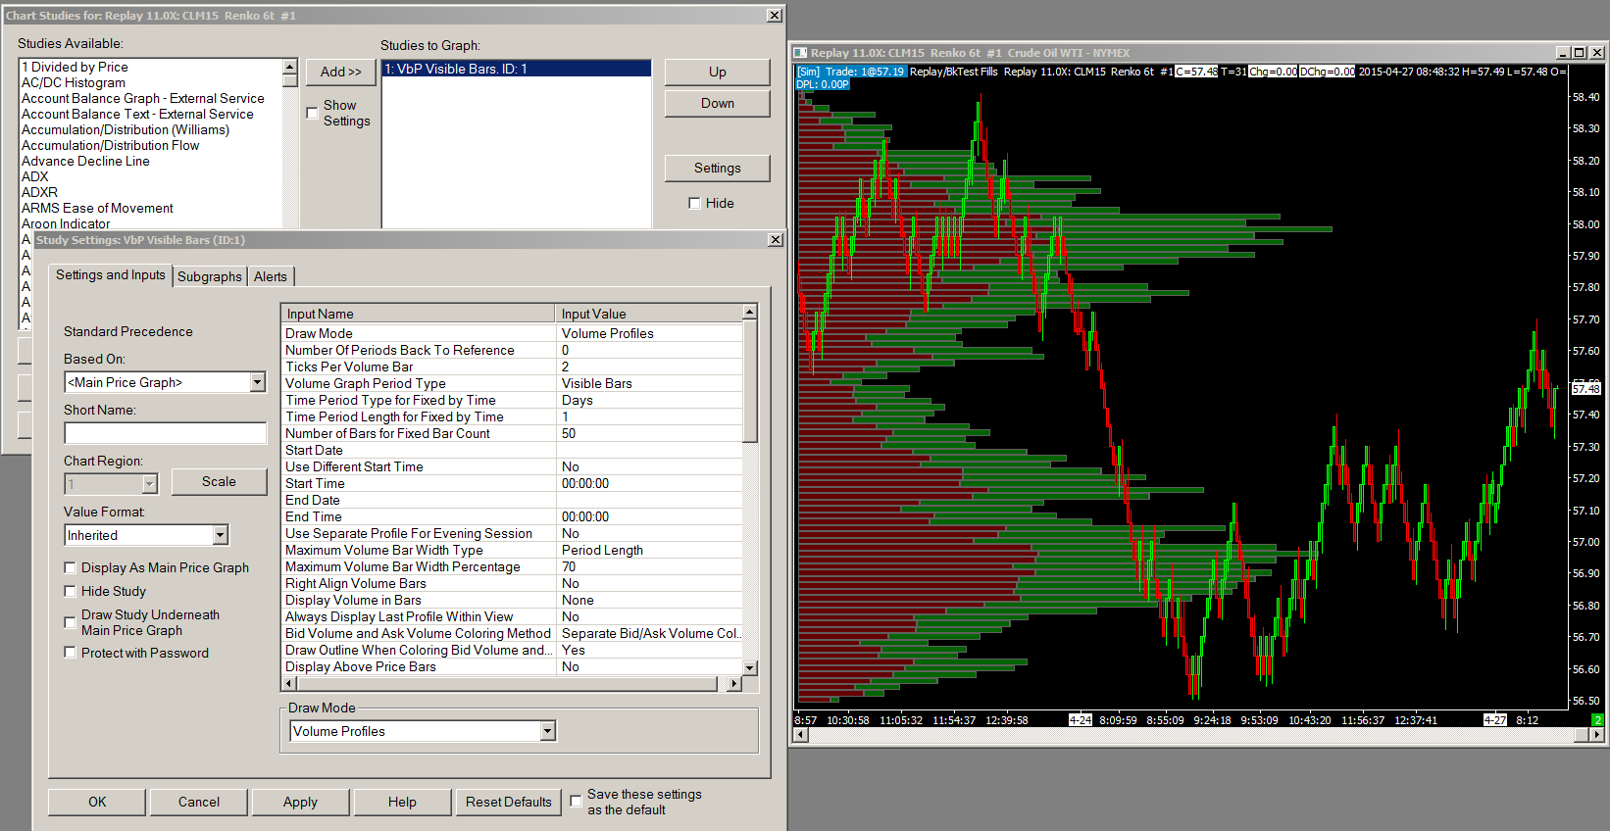Screen dimensions: 1610x831
Task: Click chart window icon in title bar
Action: pyautogui.click(x=800, y=53)
